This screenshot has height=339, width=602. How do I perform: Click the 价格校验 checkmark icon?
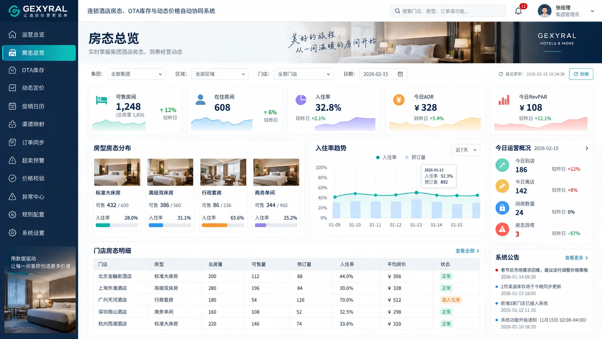(12, 178)
